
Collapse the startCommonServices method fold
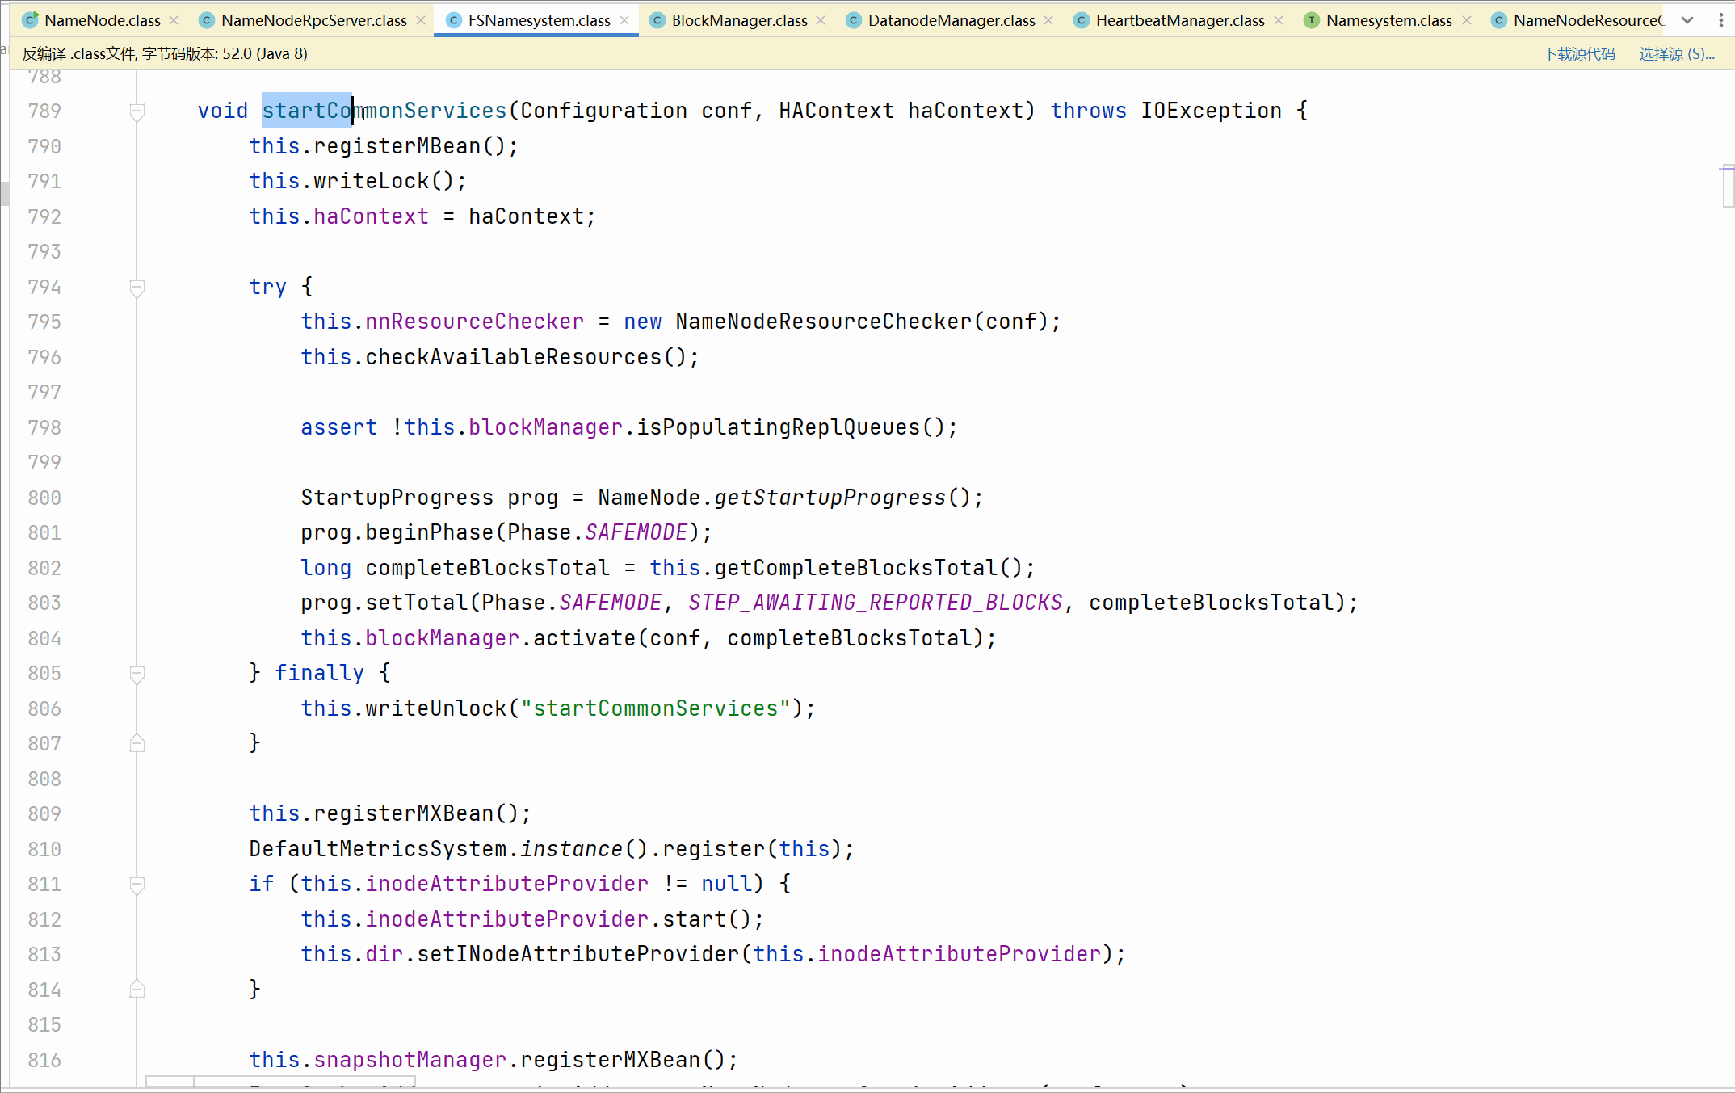click(x=137, y=111)
